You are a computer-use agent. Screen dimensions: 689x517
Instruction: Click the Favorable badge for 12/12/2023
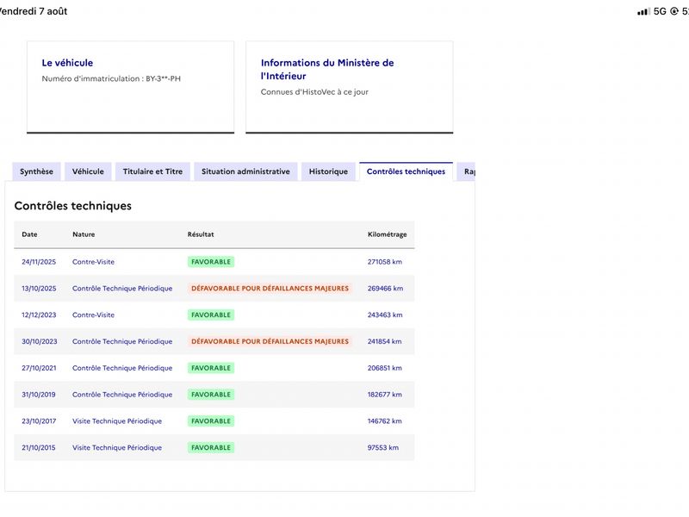[x=211, y=315]
